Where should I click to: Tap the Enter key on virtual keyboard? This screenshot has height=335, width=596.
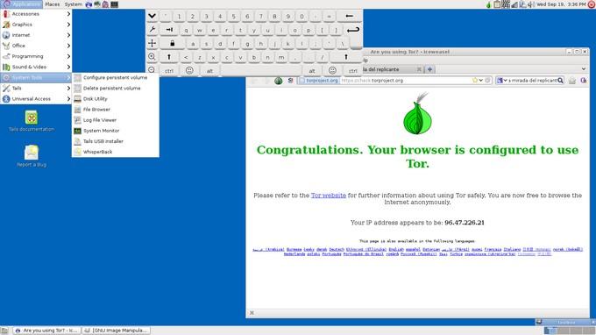pyautogui.click(x=353, y=30)
